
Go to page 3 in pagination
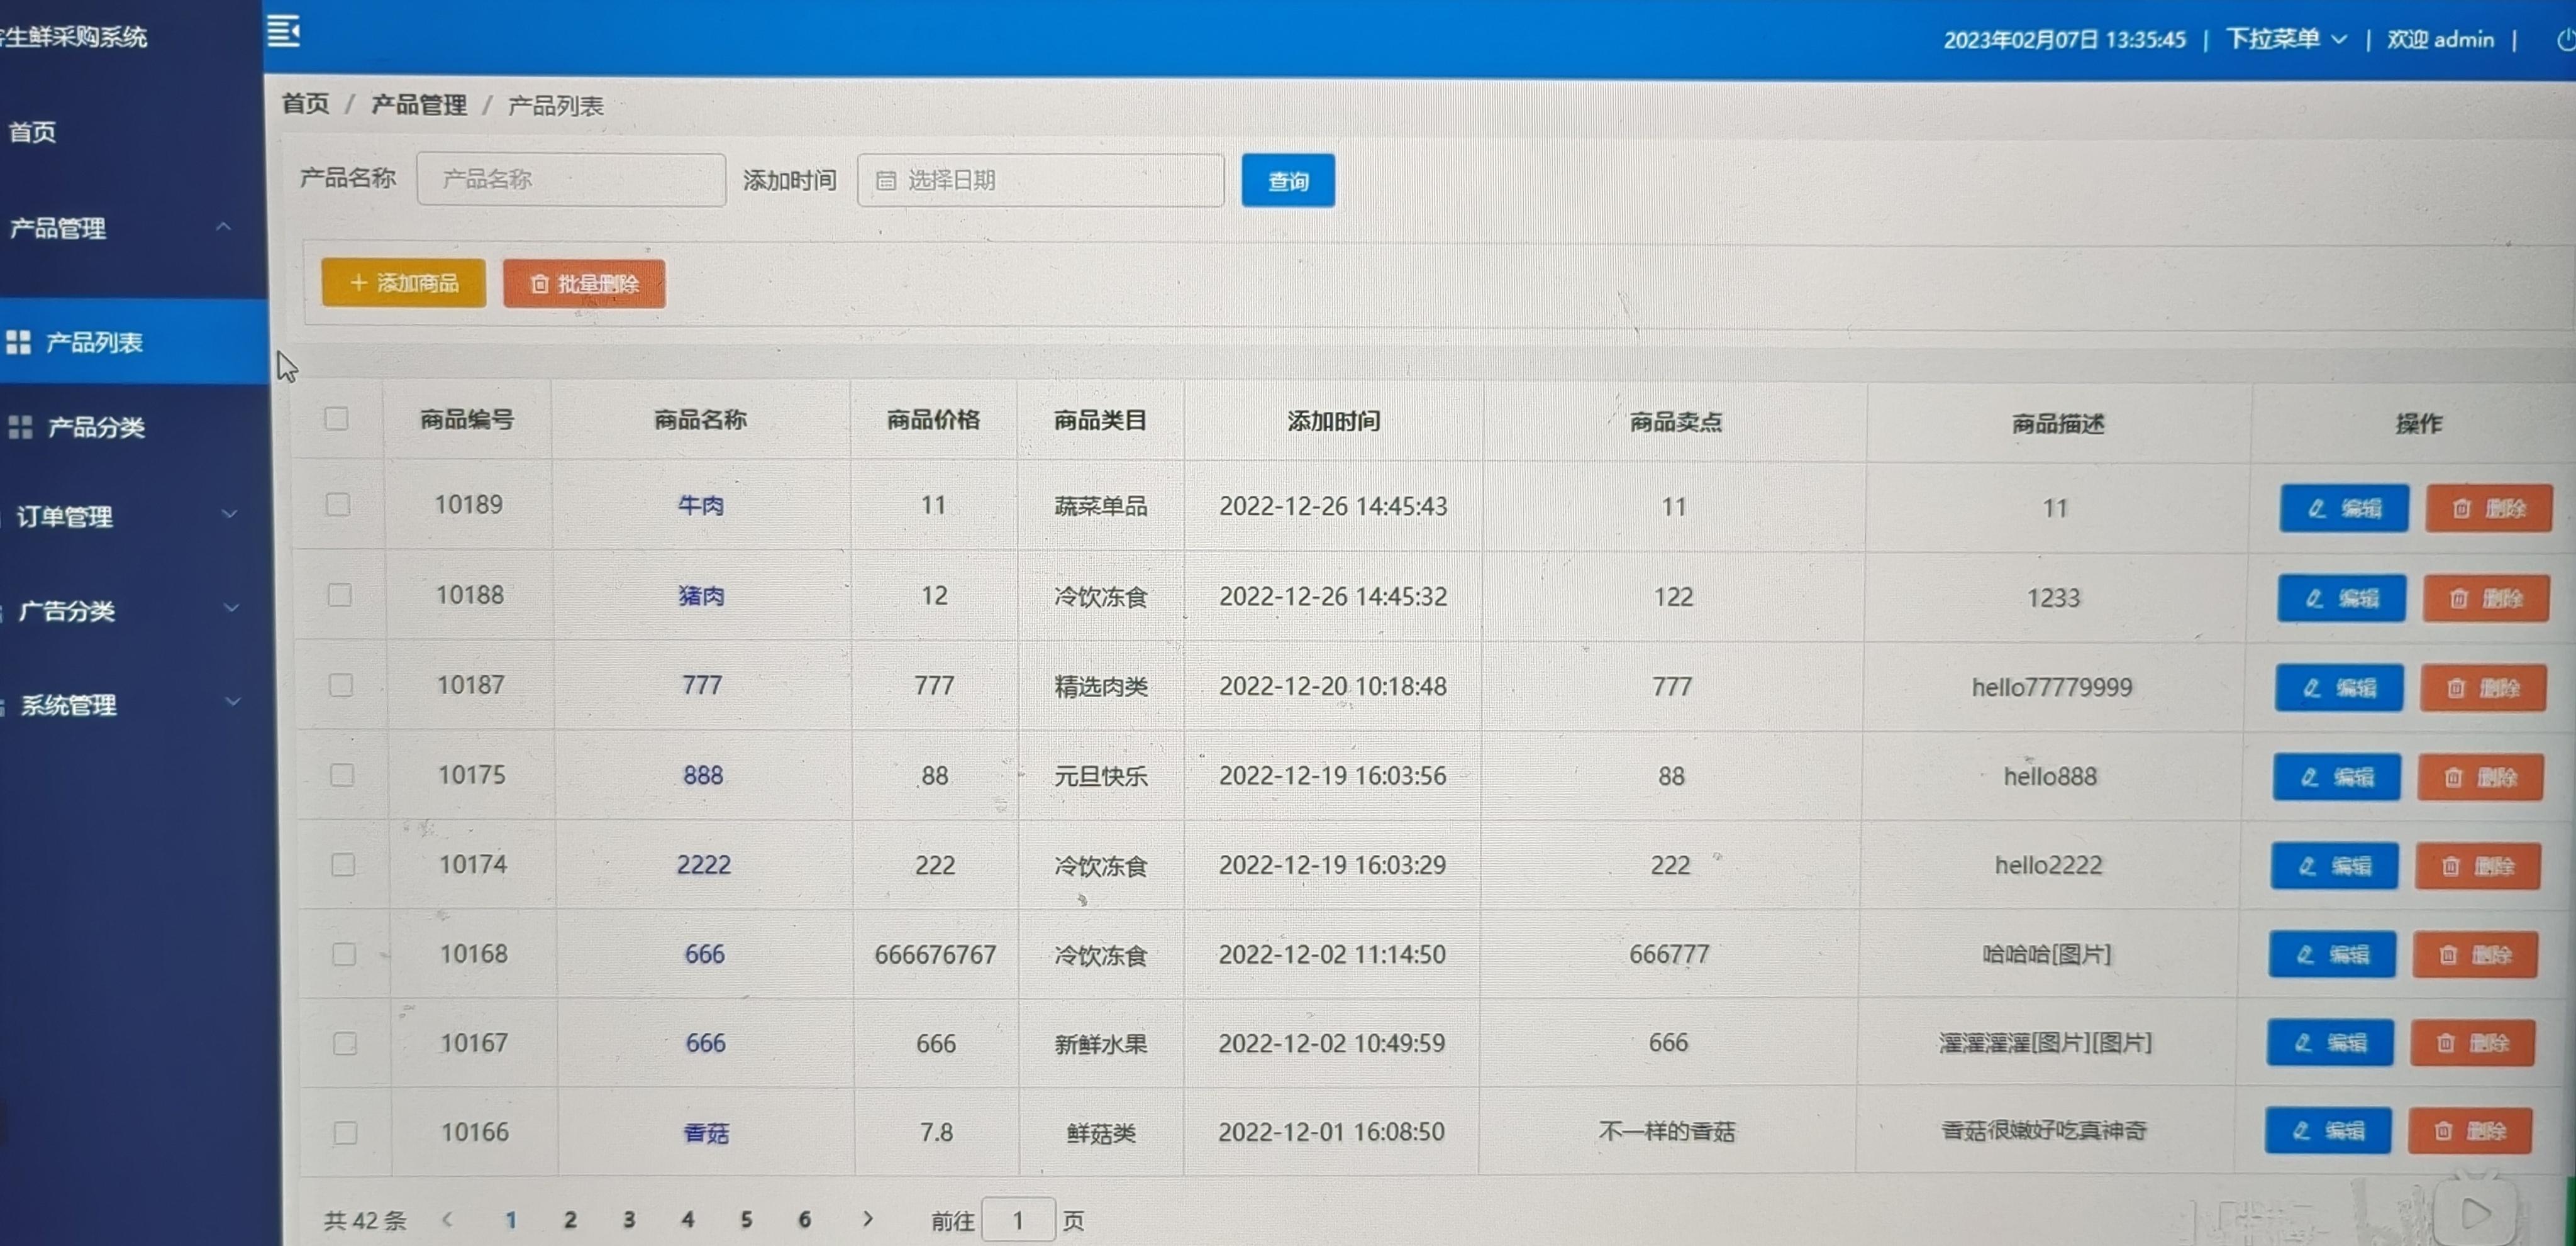tap(629, 1219)
